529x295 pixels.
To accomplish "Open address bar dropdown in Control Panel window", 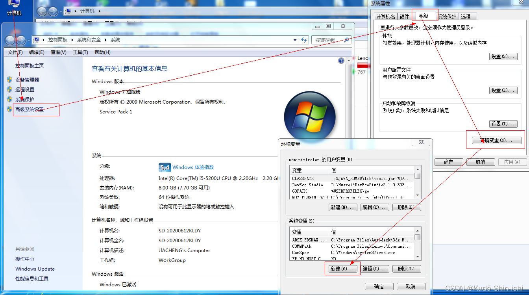I will 295,40.
